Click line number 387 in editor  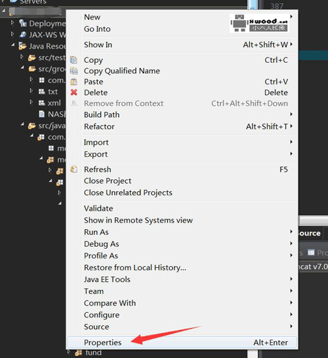(x=277, y=6)
